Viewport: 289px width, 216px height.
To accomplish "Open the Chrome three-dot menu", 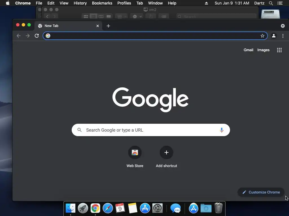I will pyautogui.click(x=283, y=36).
